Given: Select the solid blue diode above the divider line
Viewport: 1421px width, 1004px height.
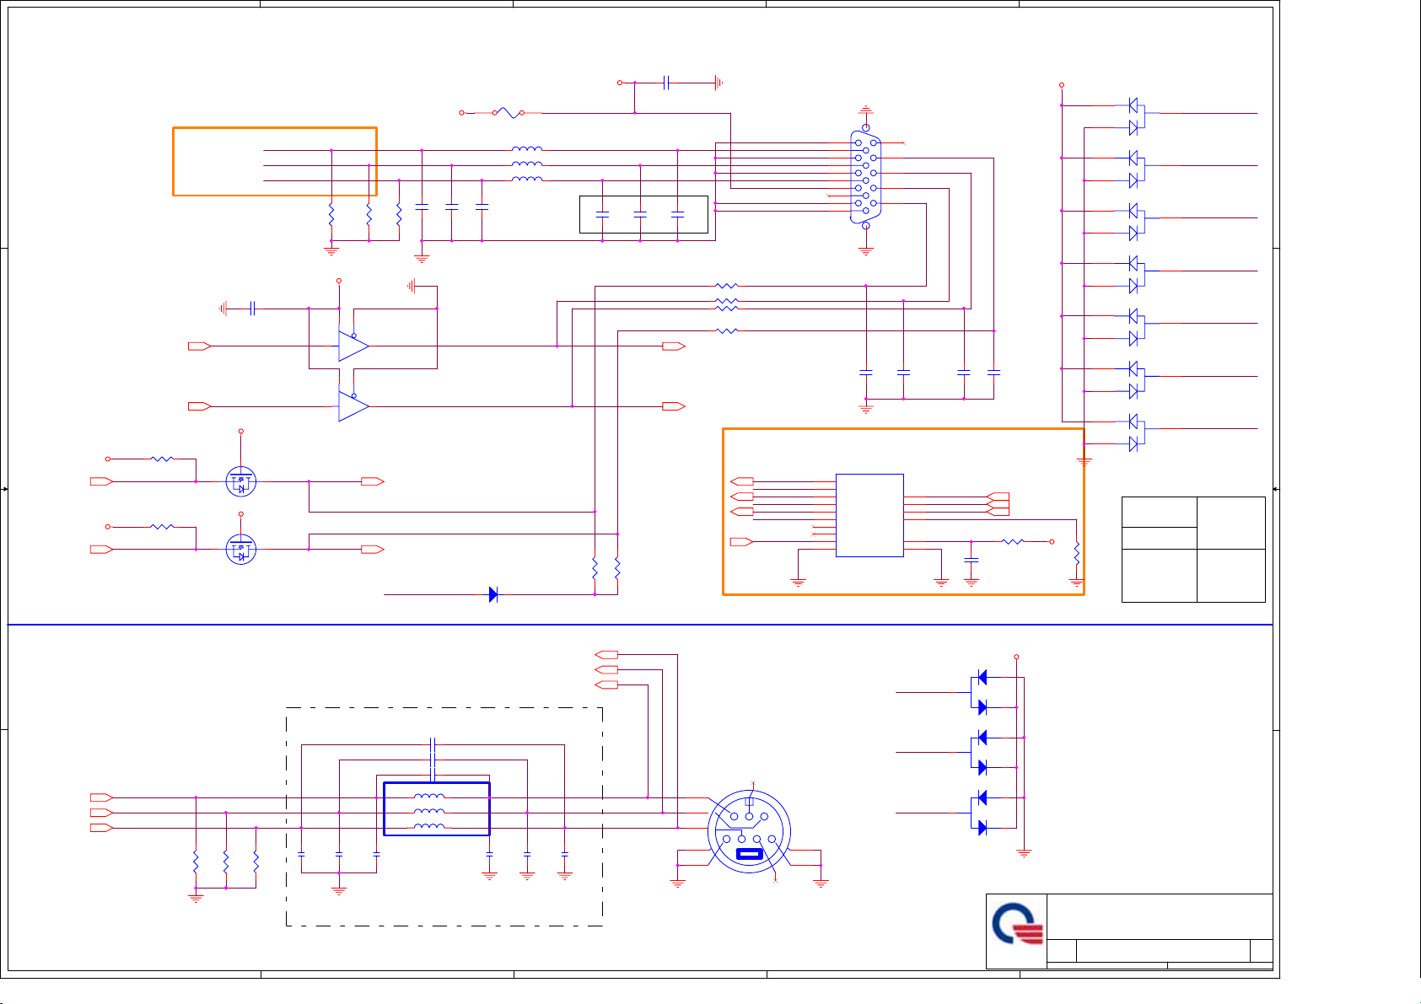Looking at the screenshot, I should (x=493, y=594).
